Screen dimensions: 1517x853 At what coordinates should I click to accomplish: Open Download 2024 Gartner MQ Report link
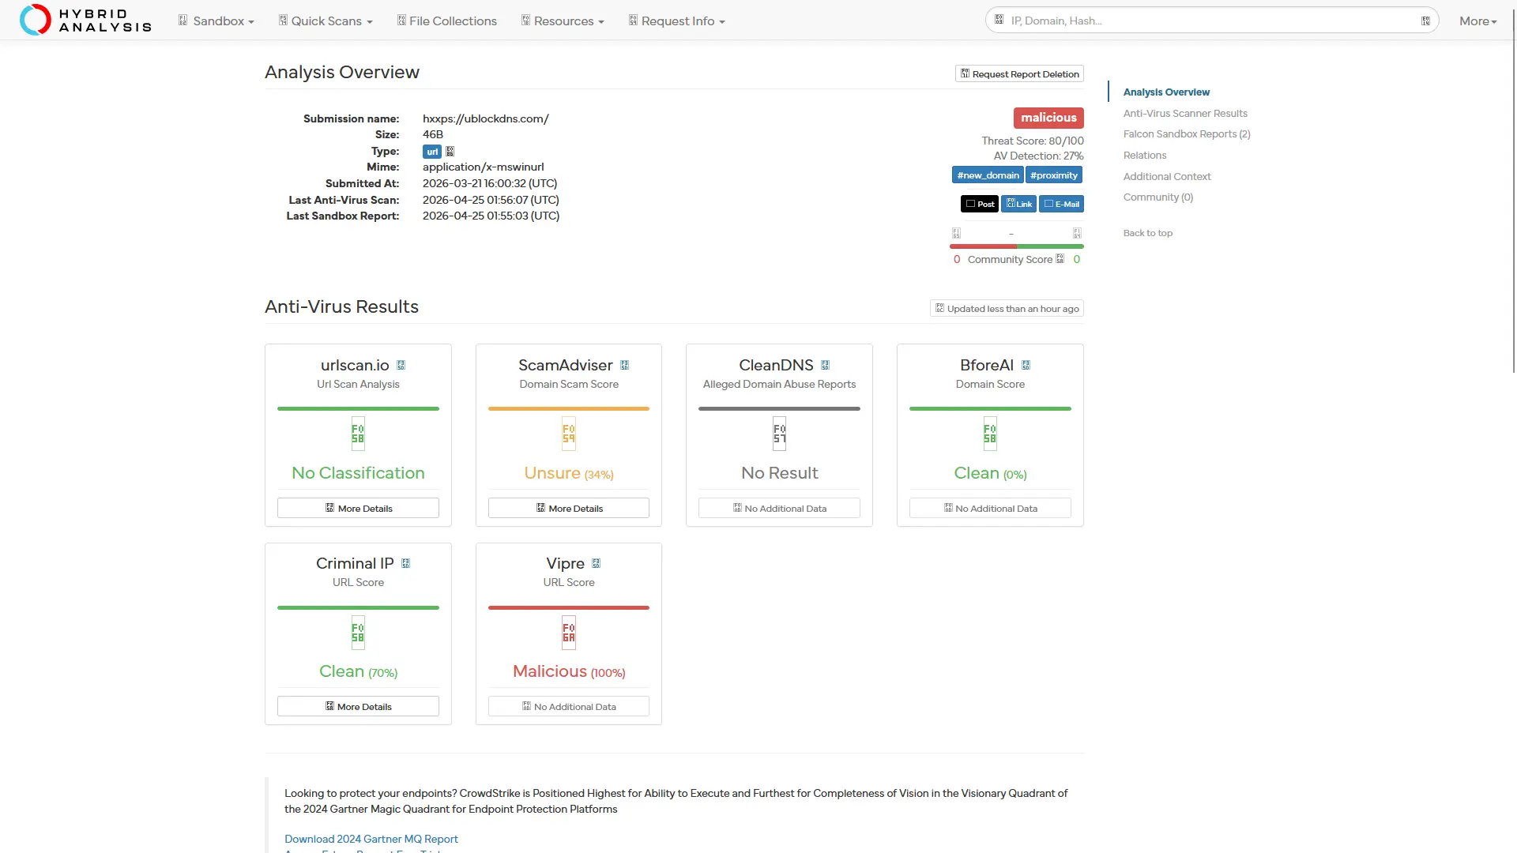coord(371,839)
